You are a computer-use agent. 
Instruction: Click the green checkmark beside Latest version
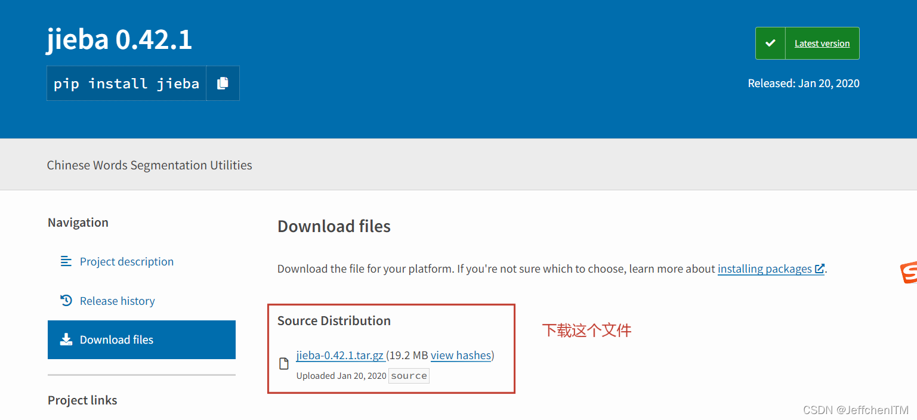(x=770, y=43)
